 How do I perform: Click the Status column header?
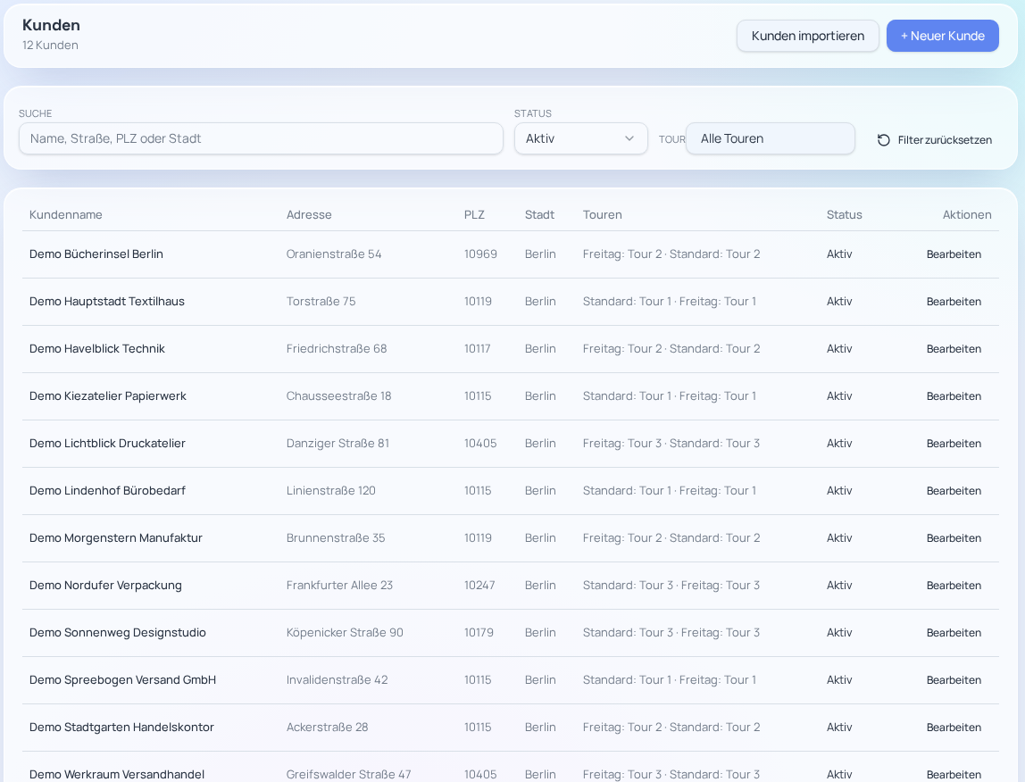[x=844, y=214]
